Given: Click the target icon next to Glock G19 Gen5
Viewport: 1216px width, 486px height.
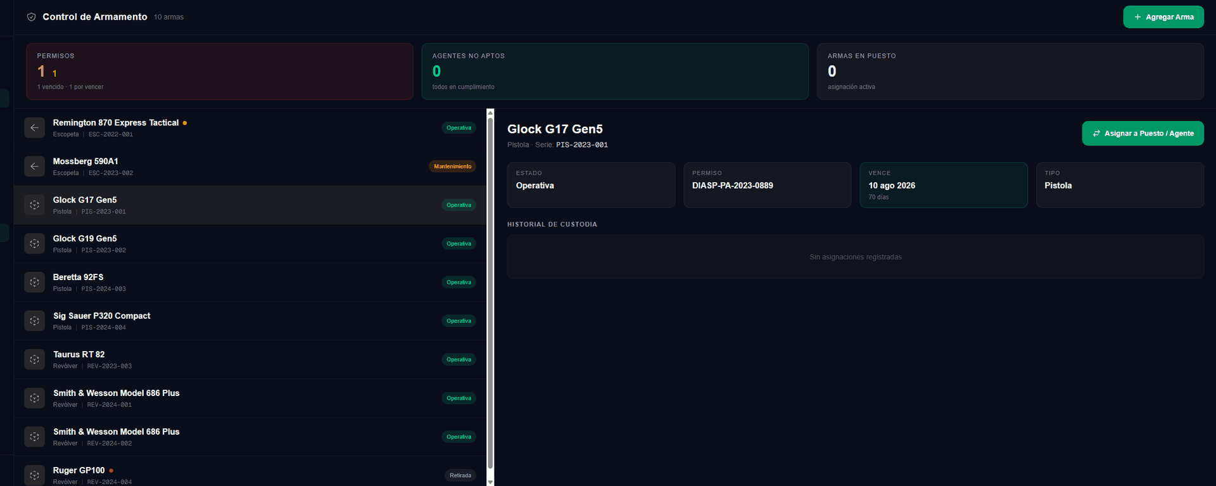Looking at the screenshot, I should tap(34, 244).
